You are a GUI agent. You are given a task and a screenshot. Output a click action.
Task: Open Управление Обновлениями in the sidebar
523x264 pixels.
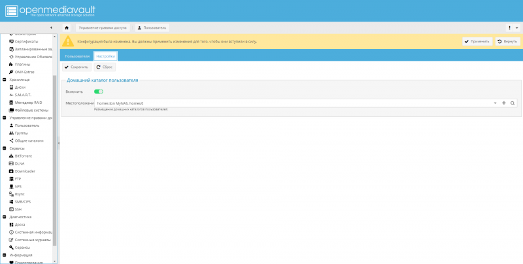pos(31,57)
